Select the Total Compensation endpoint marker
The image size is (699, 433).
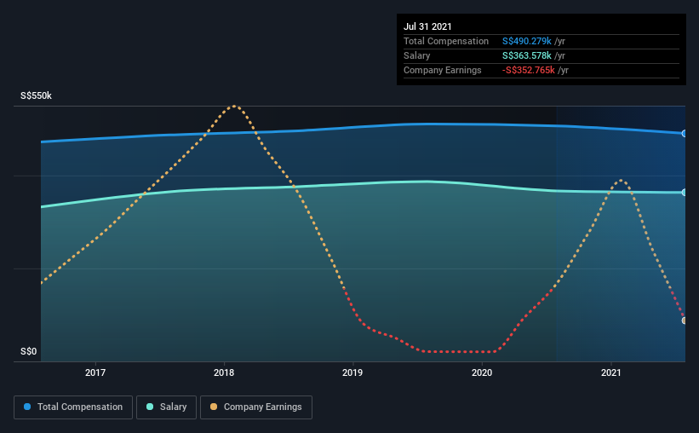684,134
